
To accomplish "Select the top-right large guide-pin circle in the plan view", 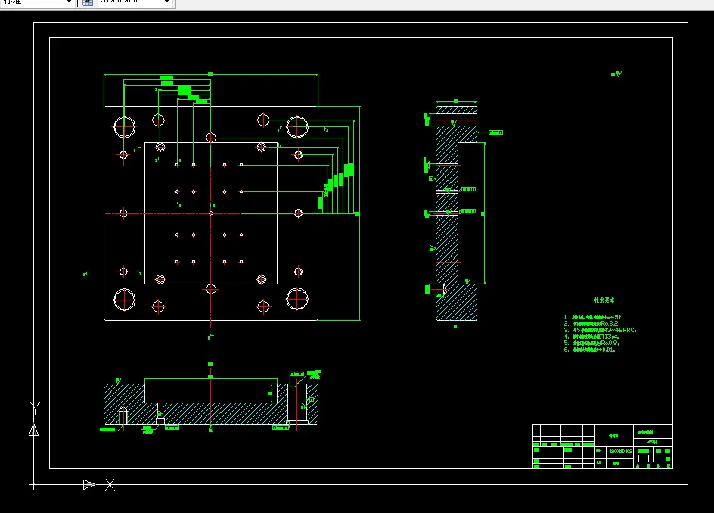I will (x=297, y=126).
